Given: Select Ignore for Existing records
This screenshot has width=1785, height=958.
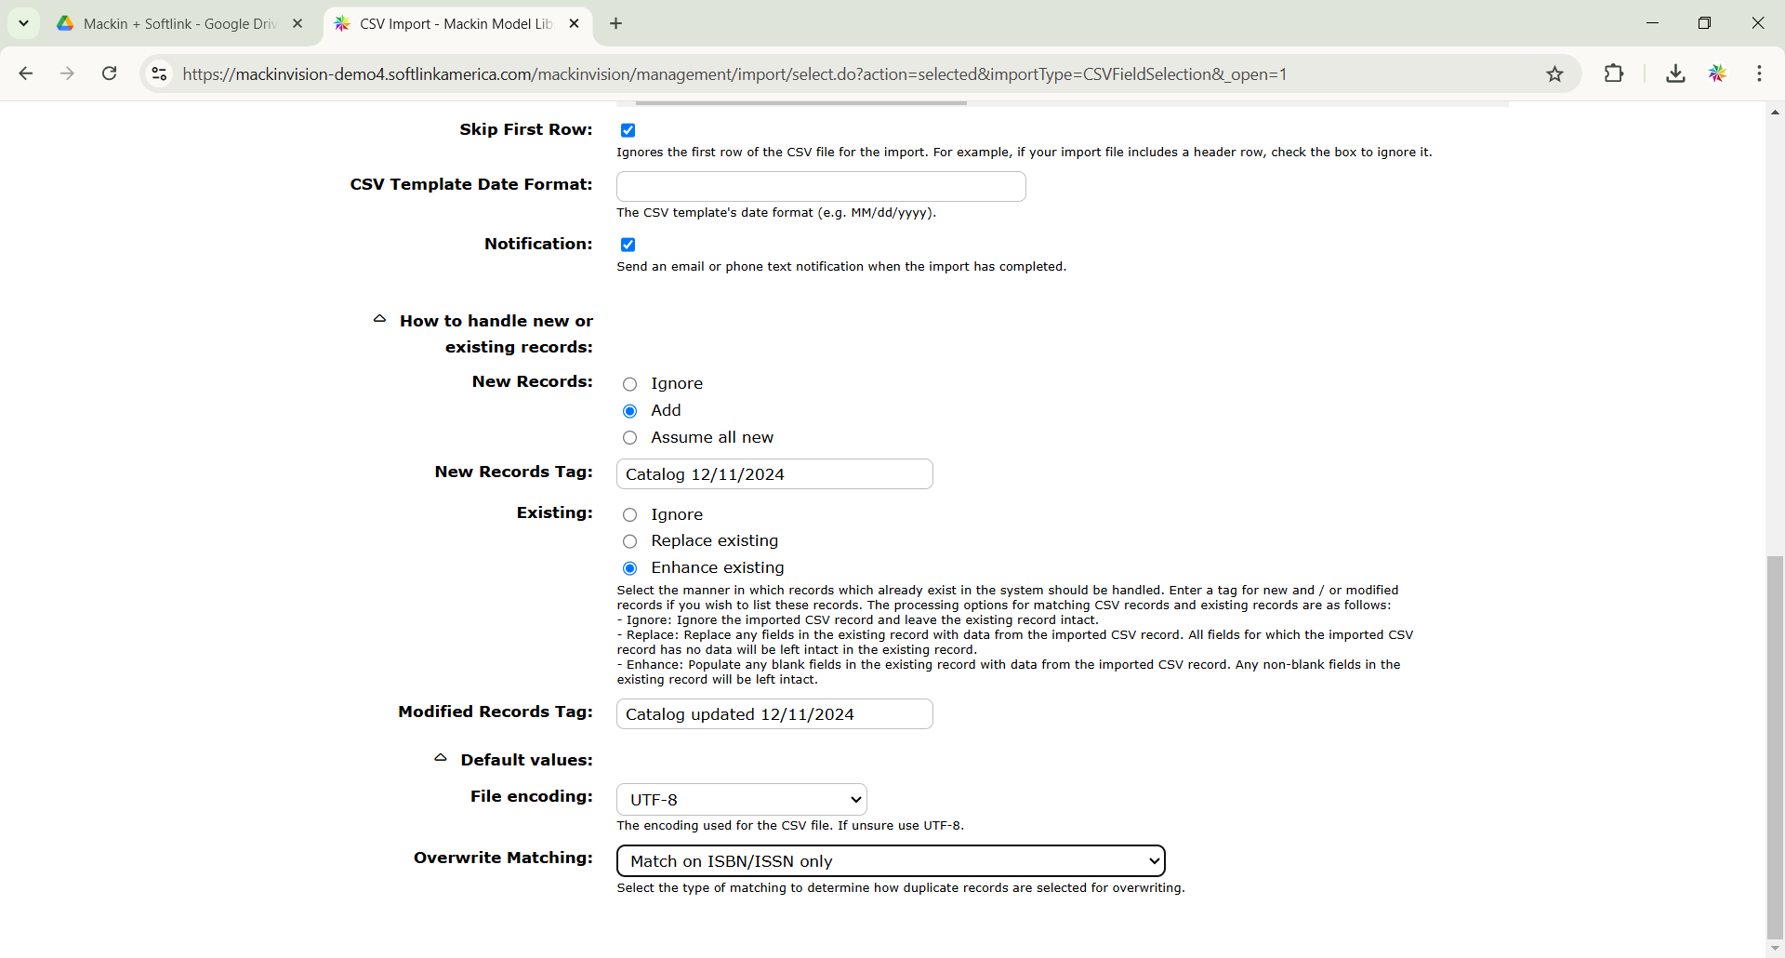Looking at the screenshot, I should (629, 515).
